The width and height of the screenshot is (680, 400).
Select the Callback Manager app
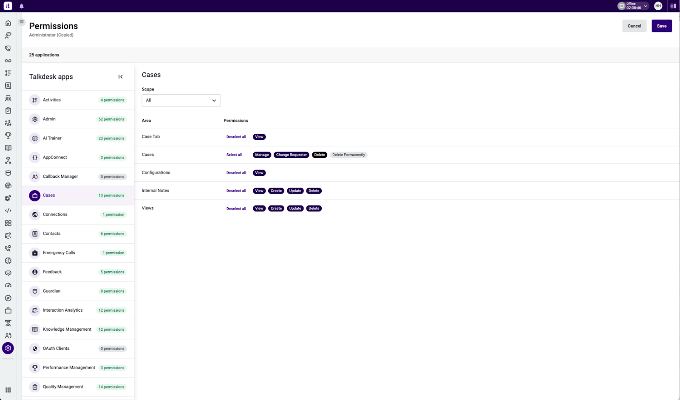[x=78, y=177]
